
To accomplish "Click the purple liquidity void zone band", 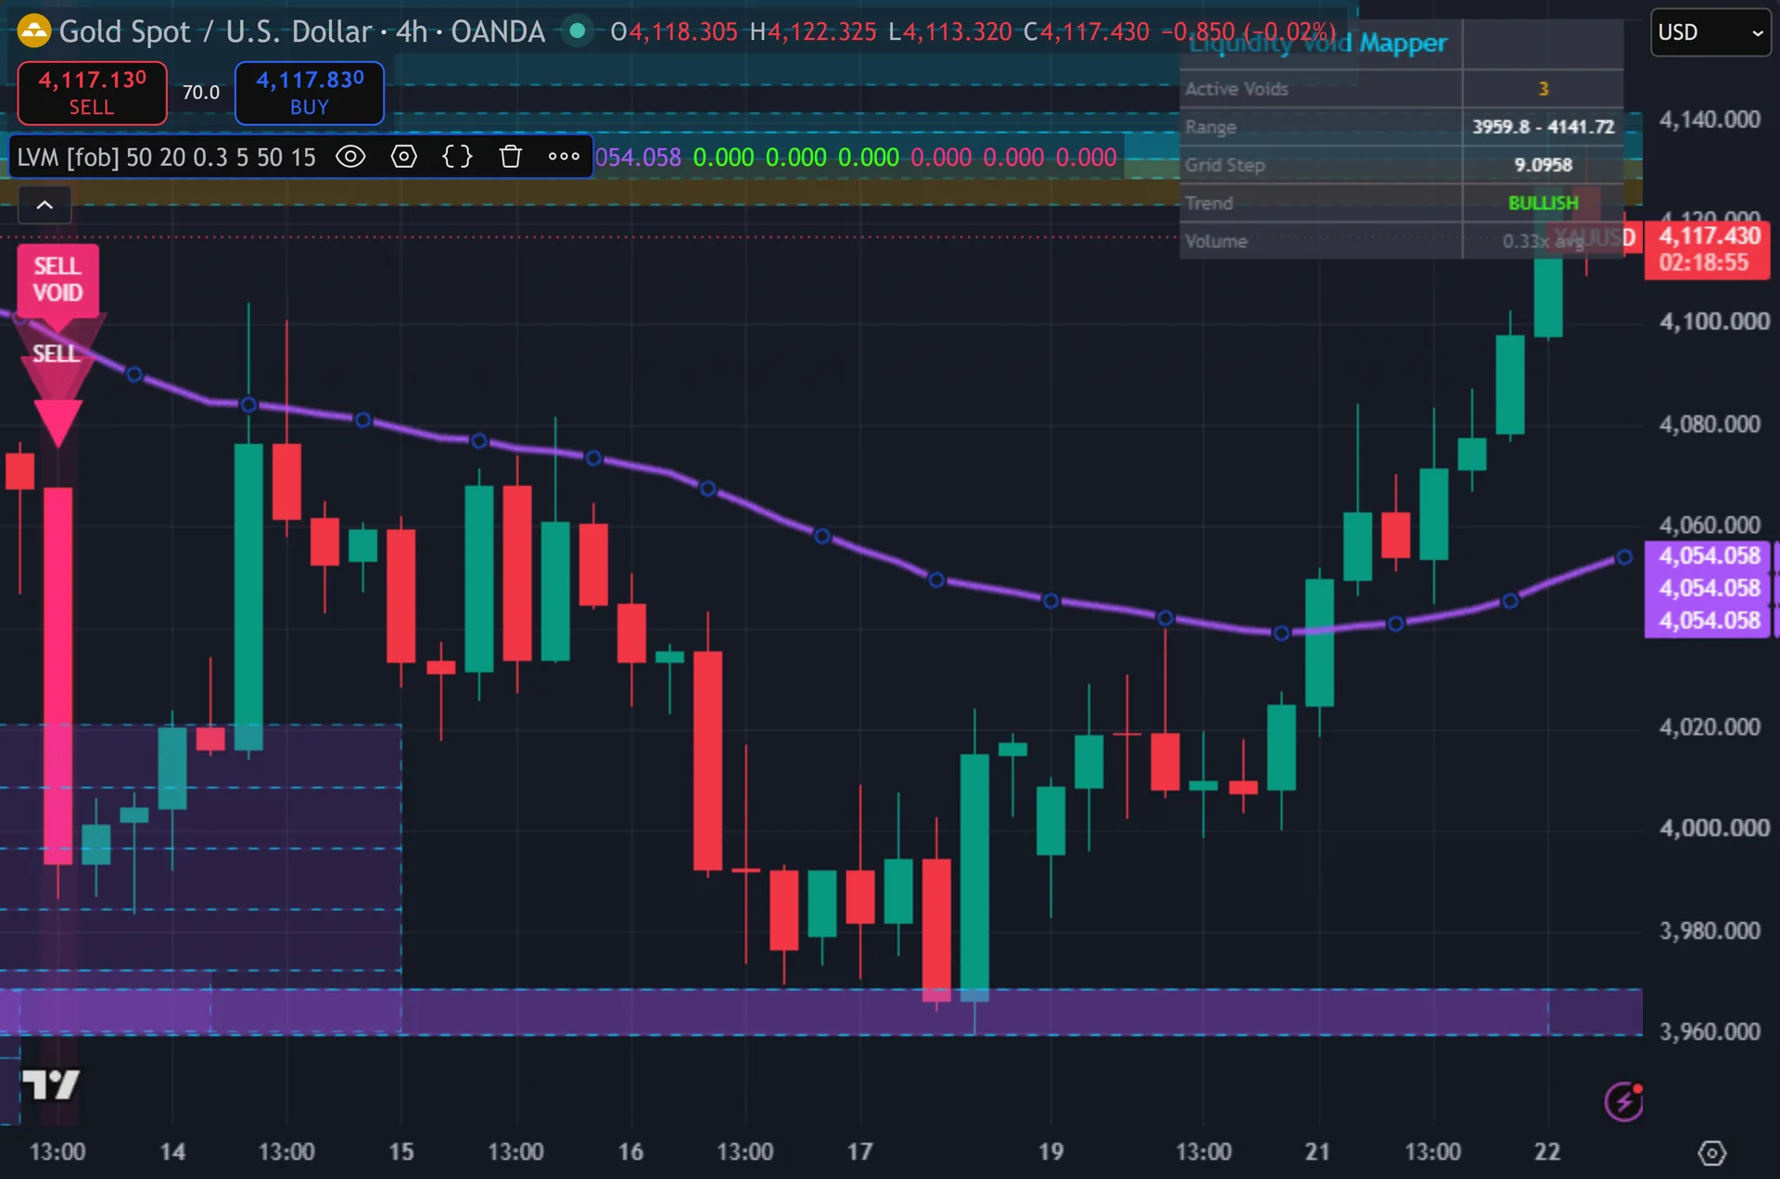I will pos(820,1012).
